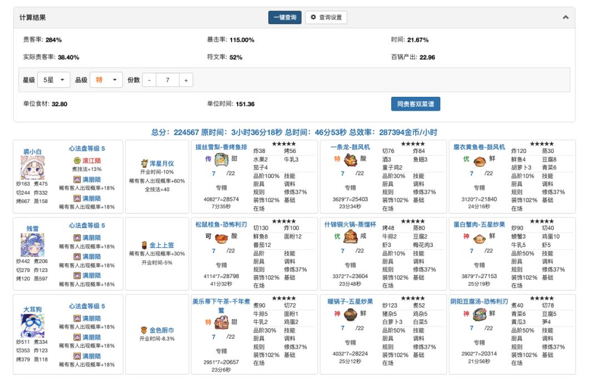Open recipe link 拔丝雪梨-香烤鱼排
The width and height of the screenshot is (601, 391).
point(221,147)
